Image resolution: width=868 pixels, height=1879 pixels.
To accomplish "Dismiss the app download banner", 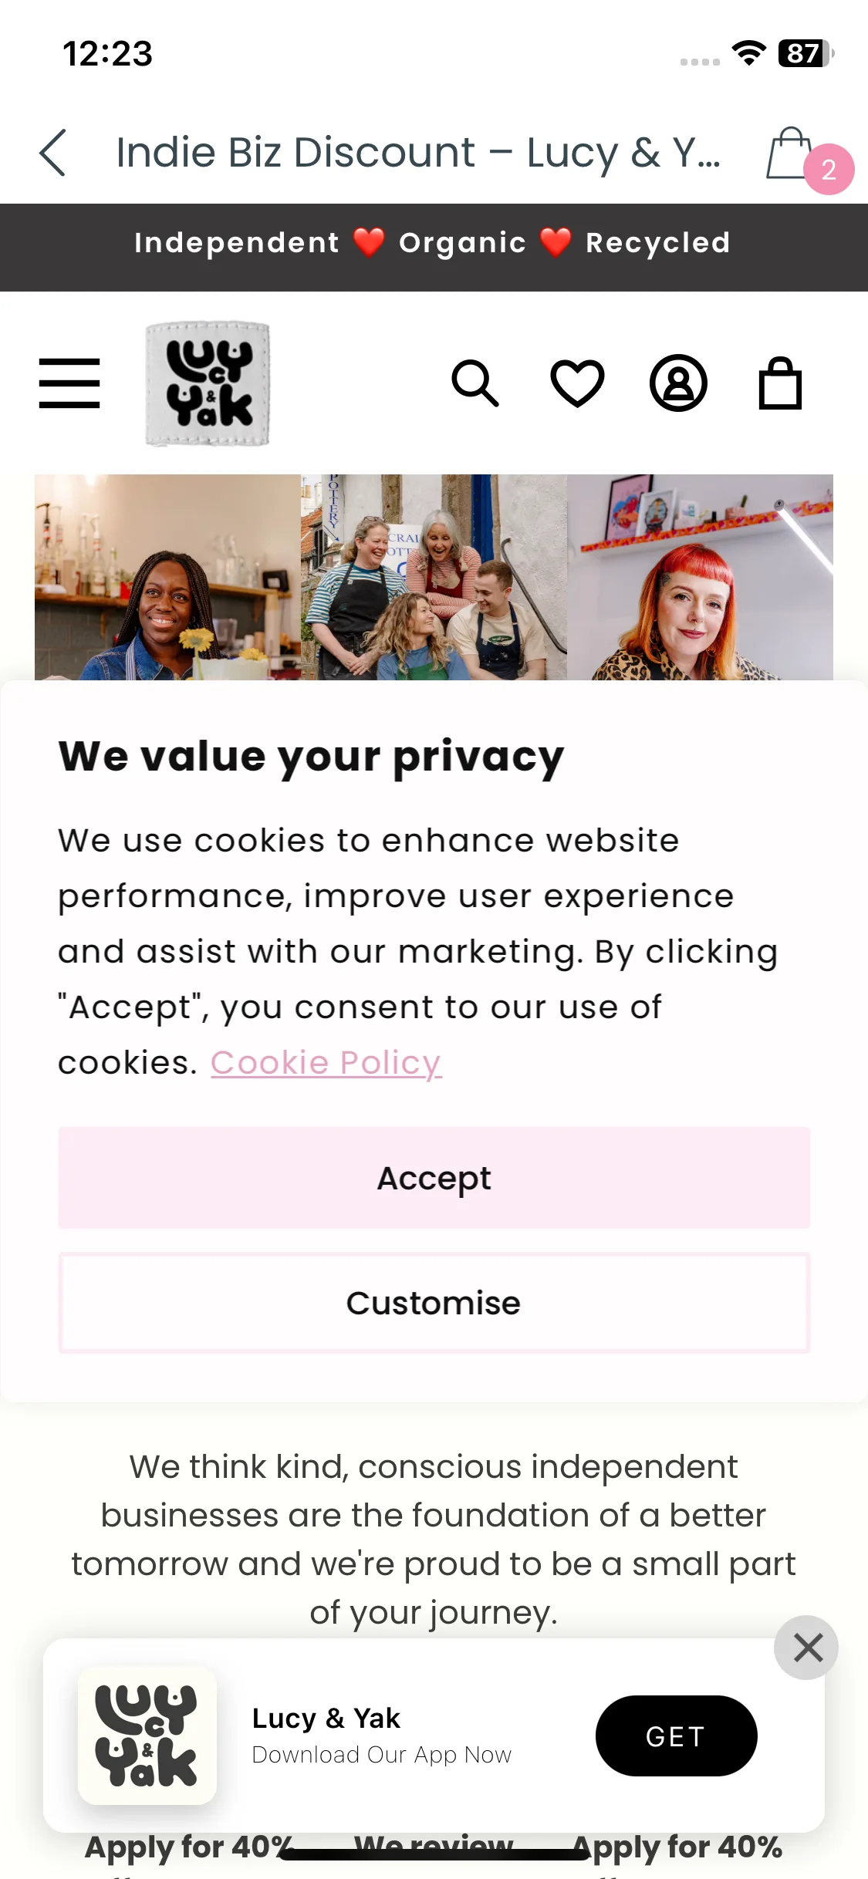I will (x=807, y=1648).
